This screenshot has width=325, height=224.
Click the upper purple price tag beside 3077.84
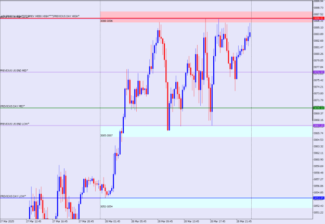[x=319, y=72]
